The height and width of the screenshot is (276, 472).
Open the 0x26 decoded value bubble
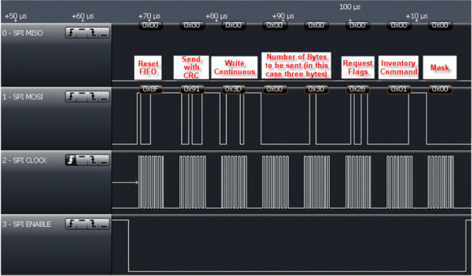pos(358,89)
